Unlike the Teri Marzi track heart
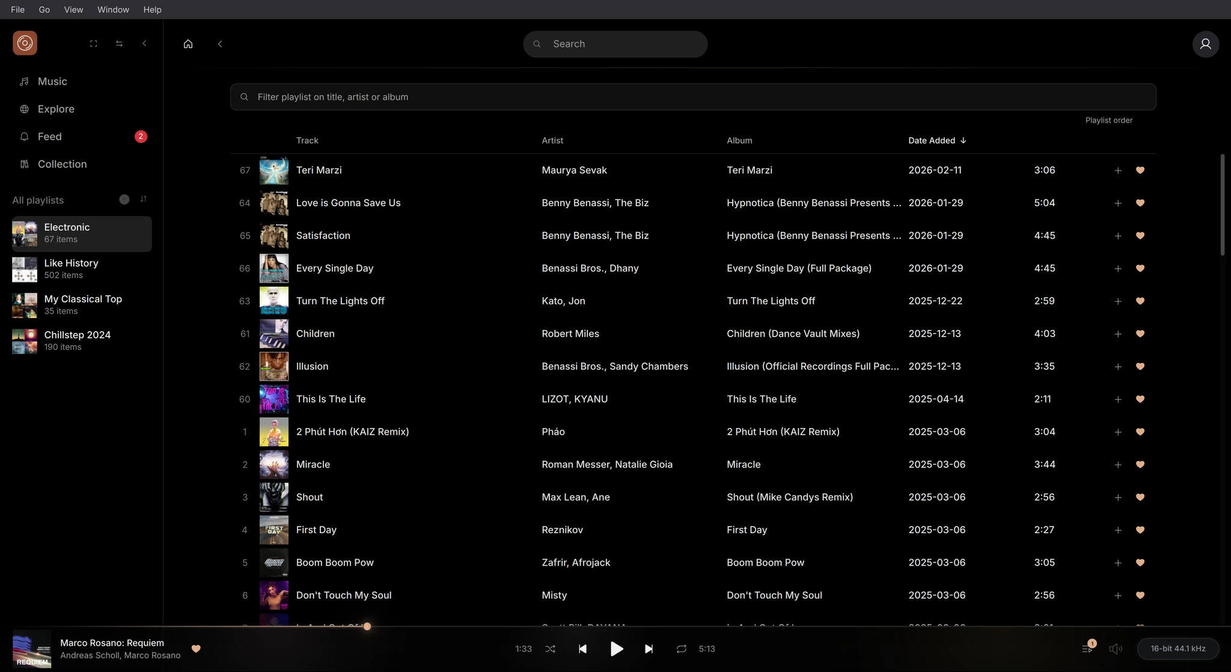This screenshot has height=672, width=1231. coord(1140,170)
